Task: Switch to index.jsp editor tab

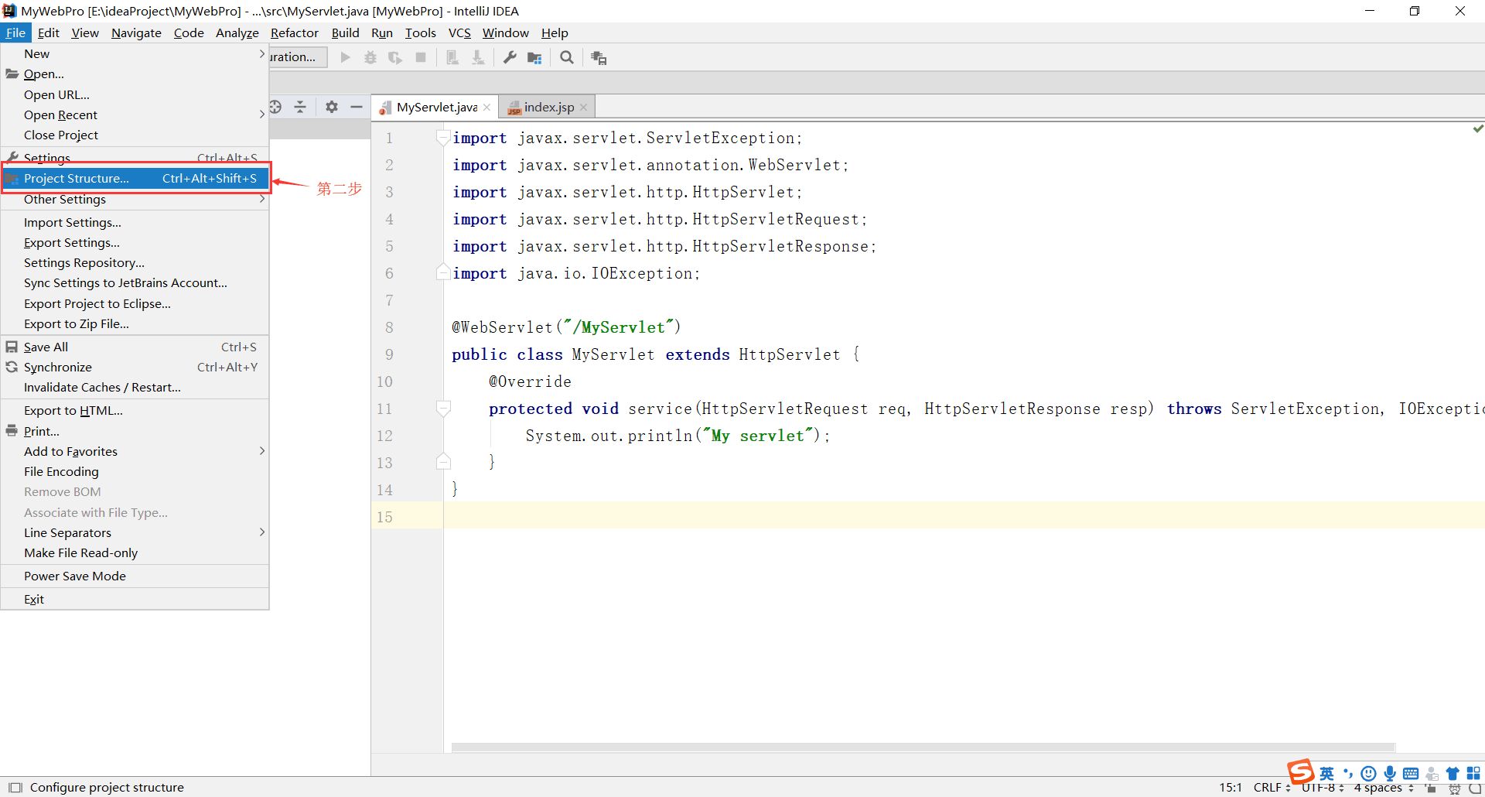Action: click(x=546, y=107)
